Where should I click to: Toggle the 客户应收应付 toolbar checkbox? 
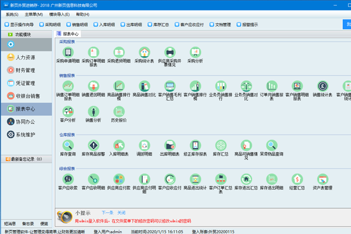click(177, 25)
